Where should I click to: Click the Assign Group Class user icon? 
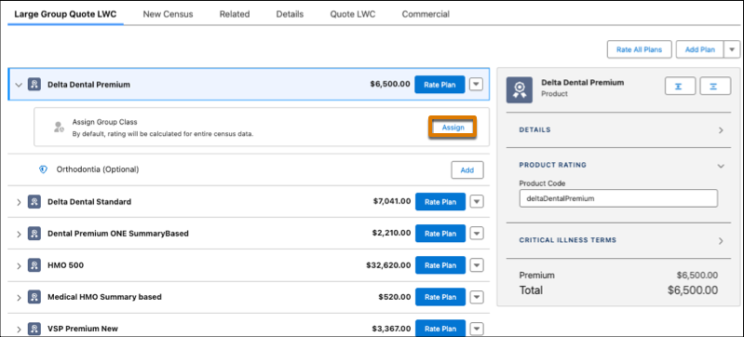click(59, 127)
